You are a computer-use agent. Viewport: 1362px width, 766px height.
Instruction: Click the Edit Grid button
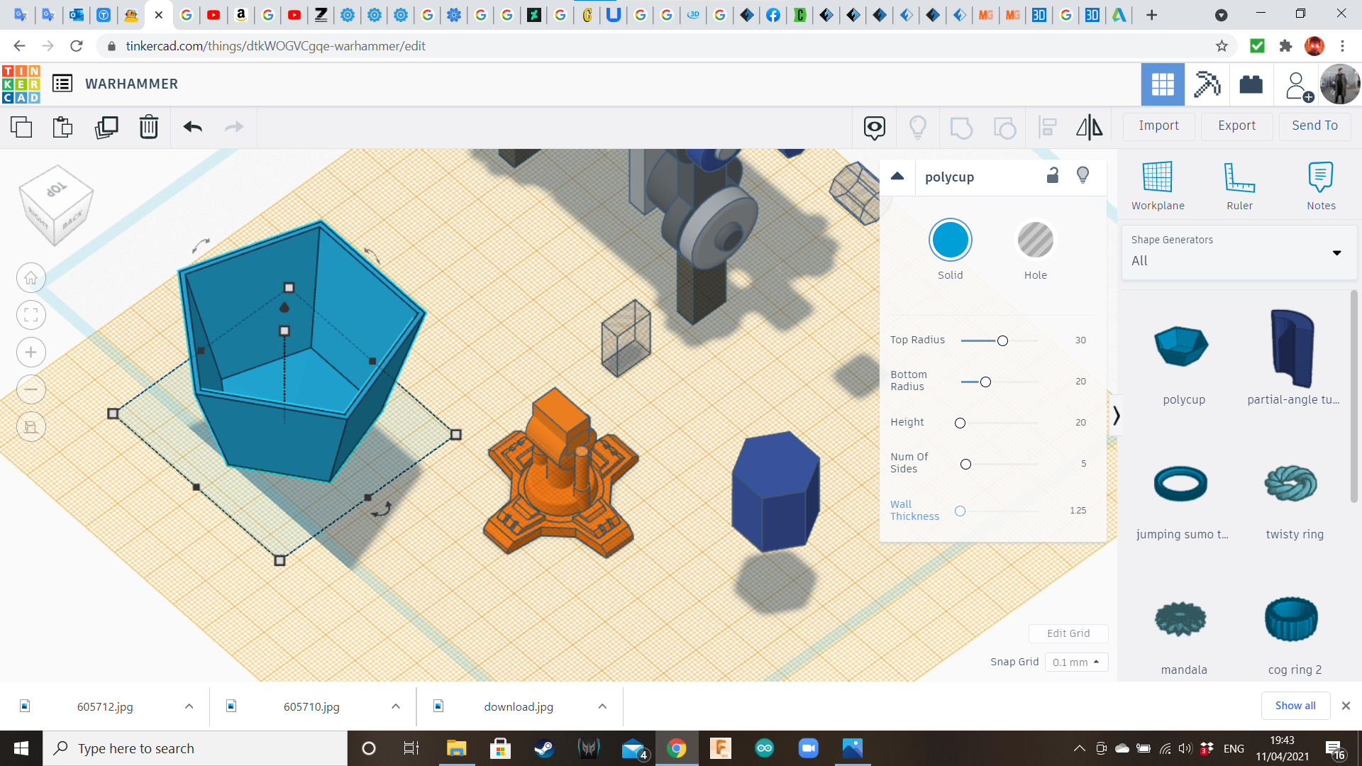point(1068,633)
